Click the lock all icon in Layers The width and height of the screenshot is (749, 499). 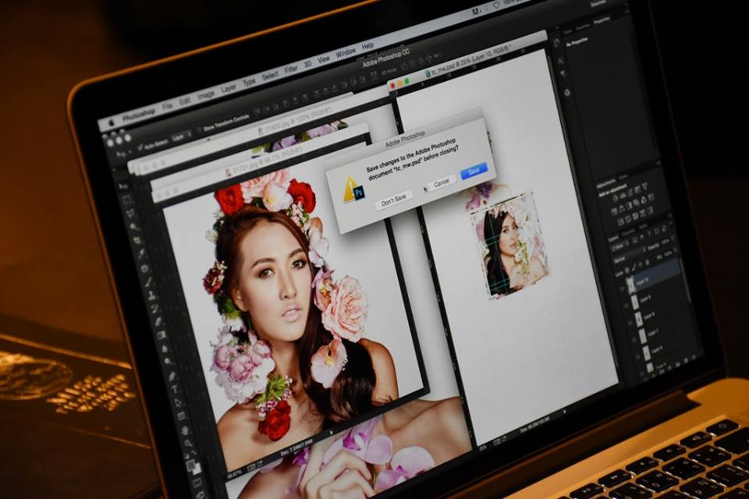coord(648,262)
